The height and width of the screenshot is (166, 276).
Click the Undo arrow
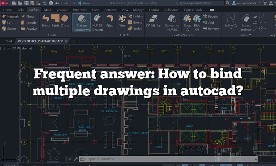point(57,3)
